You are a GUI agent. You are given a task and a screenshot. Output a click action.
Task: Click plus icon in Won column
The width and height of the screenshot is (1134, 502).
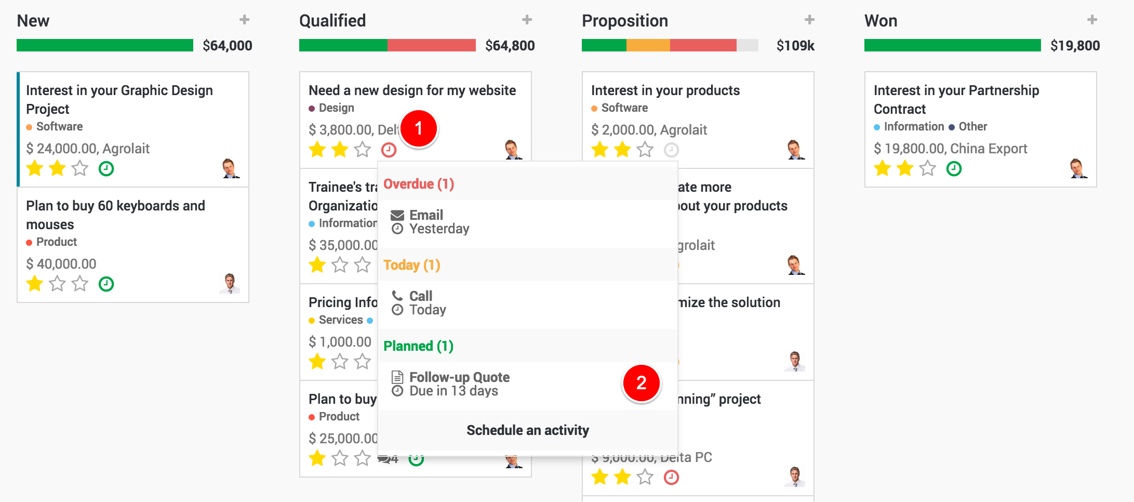(1092, 20)
